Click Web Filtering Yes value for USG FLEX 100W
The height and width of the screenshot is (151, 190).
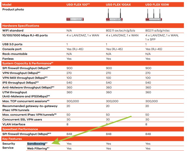[x=148, y=148]
